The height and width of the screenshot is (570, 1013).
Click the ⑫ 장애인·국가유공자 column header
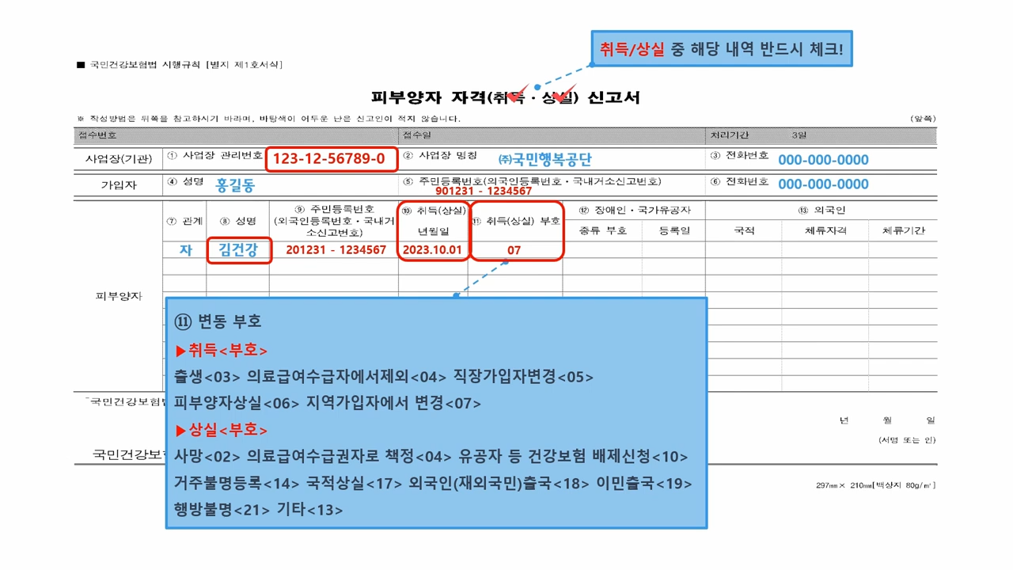point(635,211)
